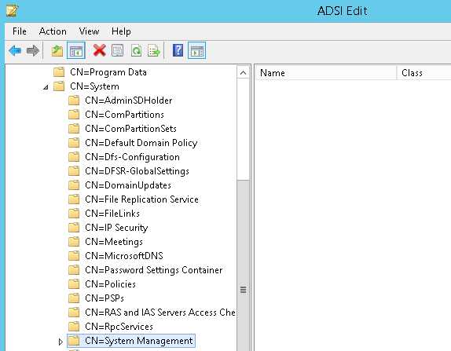451x351 pixels.
Task: Click the Refresh toolbar icon
Action: tap(136, 50)
